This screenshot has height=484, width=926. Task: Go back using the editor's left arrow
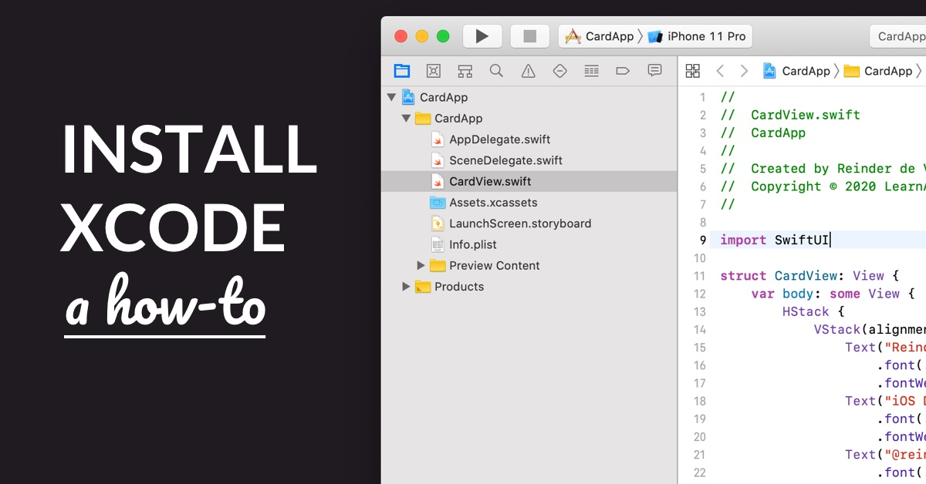point(720,71)
